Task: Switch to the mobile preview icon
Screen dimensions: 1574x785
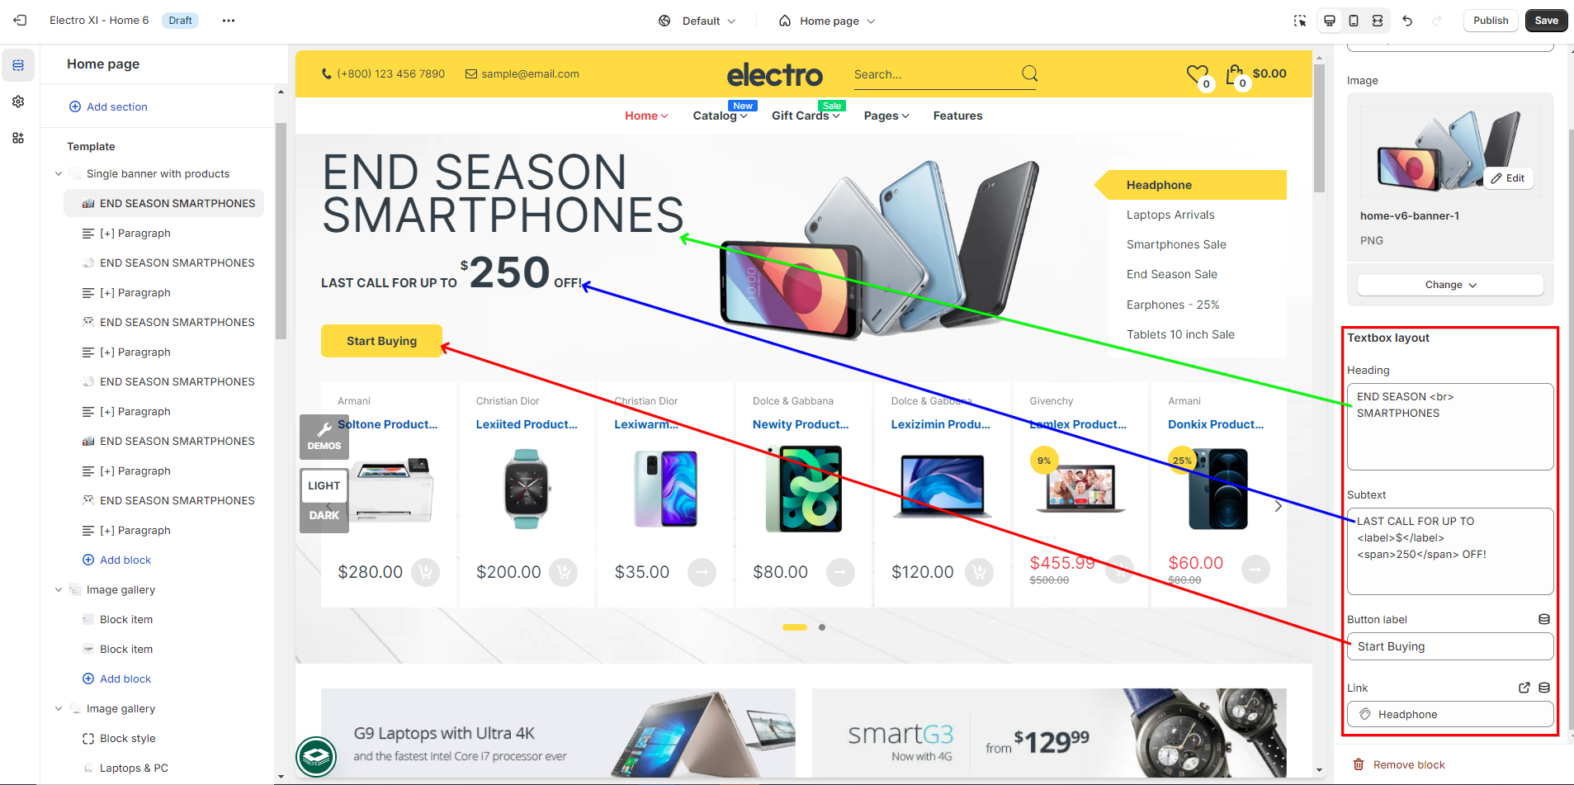Action: pos(1354,21)
